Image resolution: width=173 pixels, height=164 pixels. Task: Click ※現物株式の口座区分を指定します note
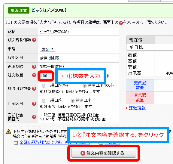70,91
